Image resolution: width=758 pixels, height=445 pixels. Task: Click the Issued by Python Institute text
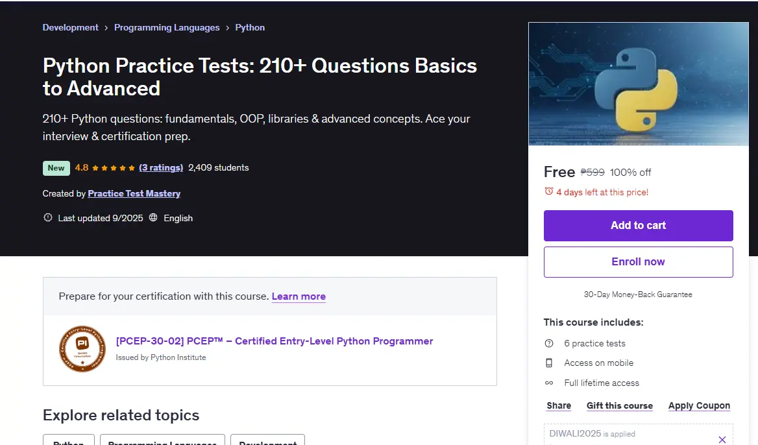(x=161, y=357)
